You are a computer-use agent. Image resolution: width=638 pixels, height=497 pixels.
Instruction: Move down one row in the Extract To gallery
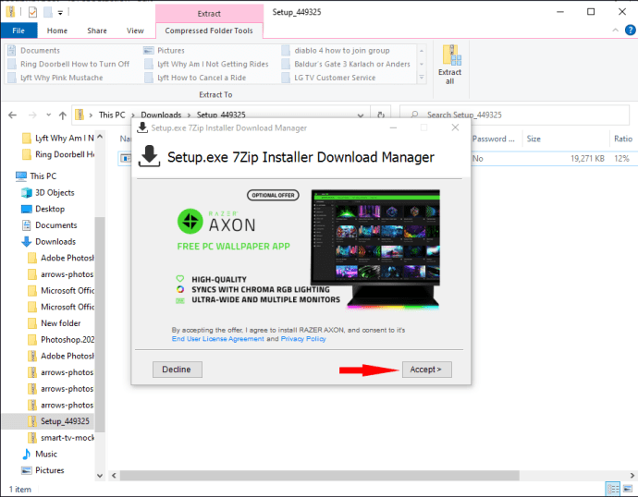point(422,65)
